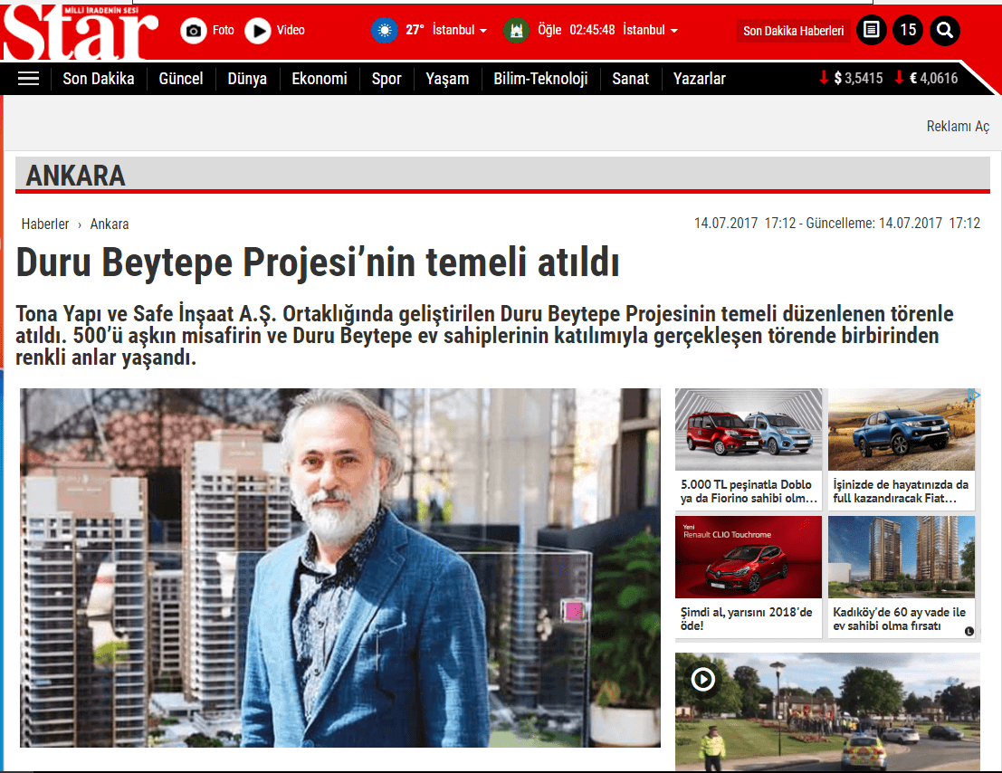Screen dimensions: 1002x773
Task: Click the Foto camera icon
Action: tap(194, 31)
